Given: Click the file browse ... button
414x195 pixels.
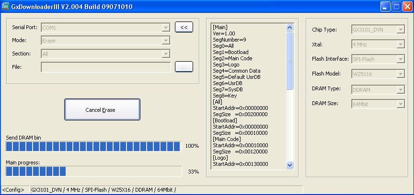Looking at the screenshot, I should 184,67.
